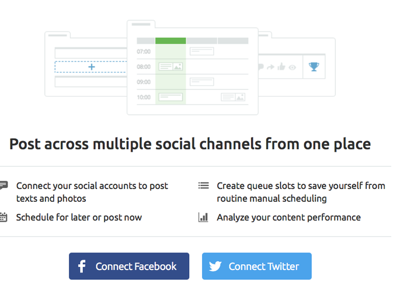Click the 07:00 scheduled post card
Viewport: 397px width, 298px height.
201,51
